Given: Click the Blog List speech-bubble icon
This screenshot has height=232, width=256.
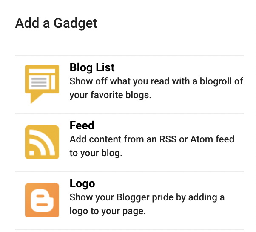Looking at the screenshot, I should (42, 84).
